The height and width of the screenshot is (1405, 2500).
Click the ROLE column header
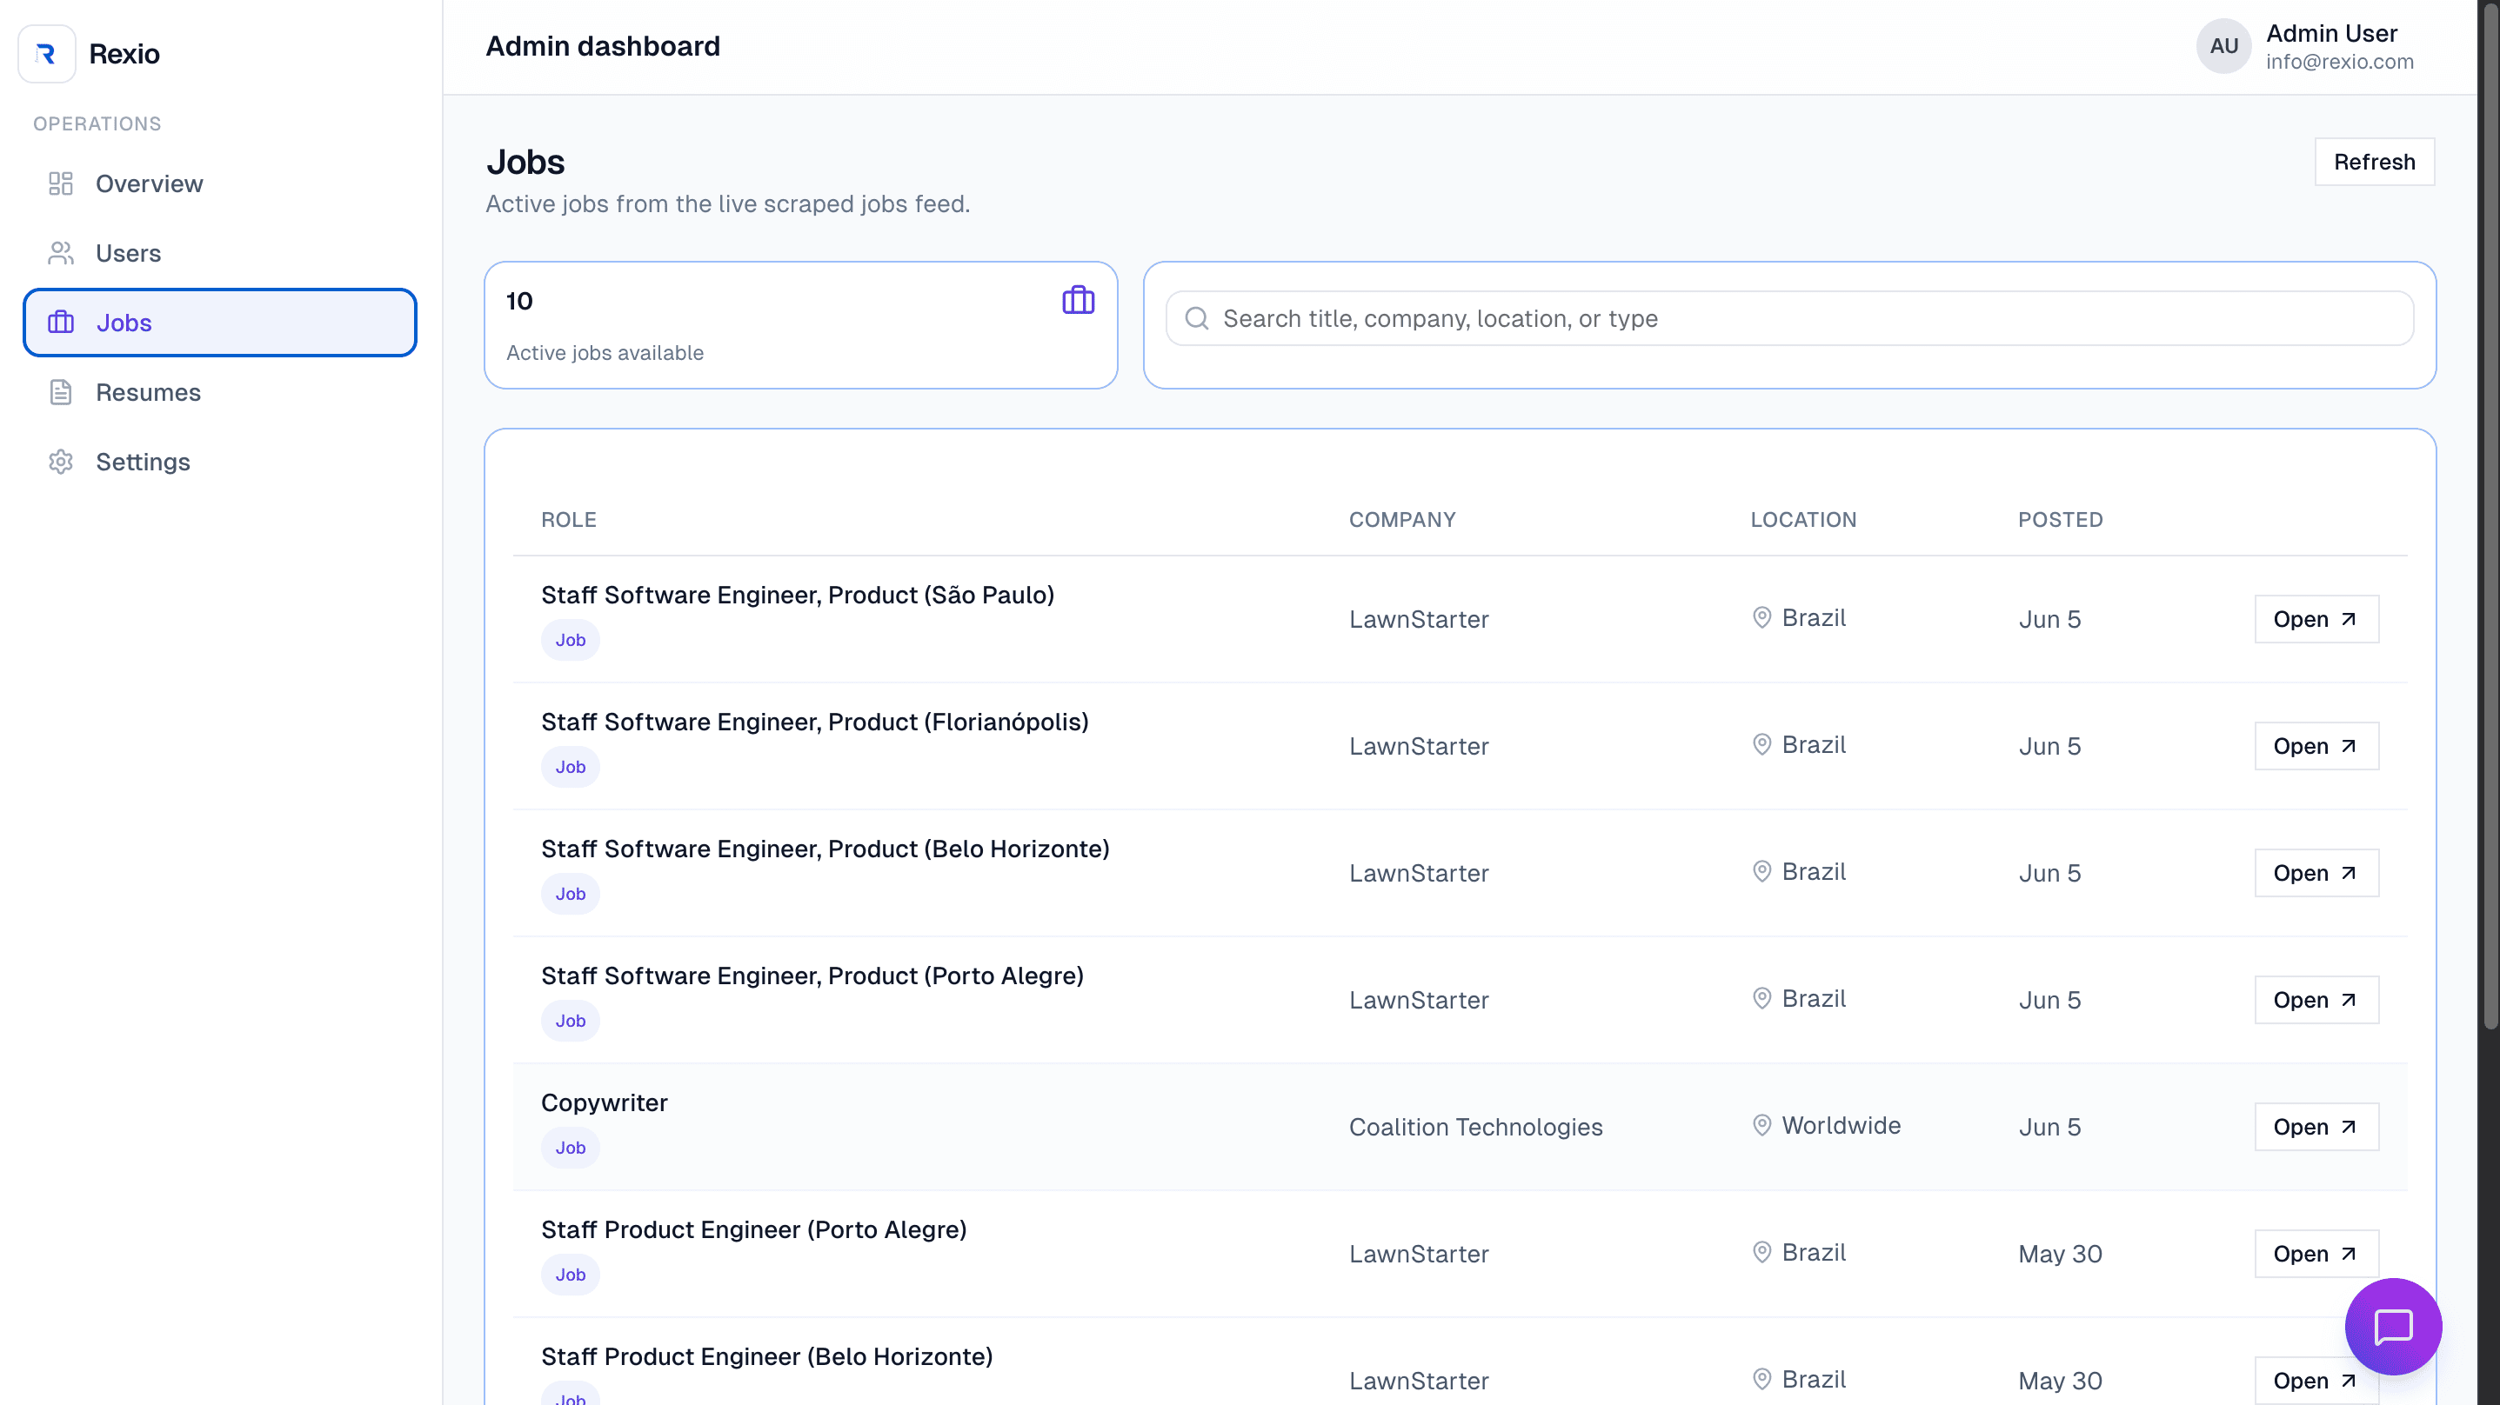tap(569, 520)
